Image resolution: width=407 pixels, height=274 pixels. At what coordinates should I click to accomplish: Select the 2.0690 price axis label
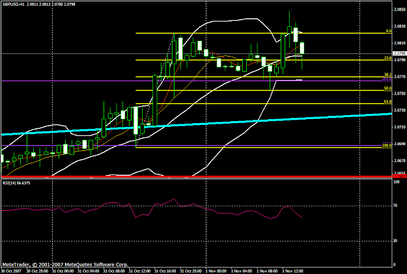pyautogui.click(x=400, y=144)
